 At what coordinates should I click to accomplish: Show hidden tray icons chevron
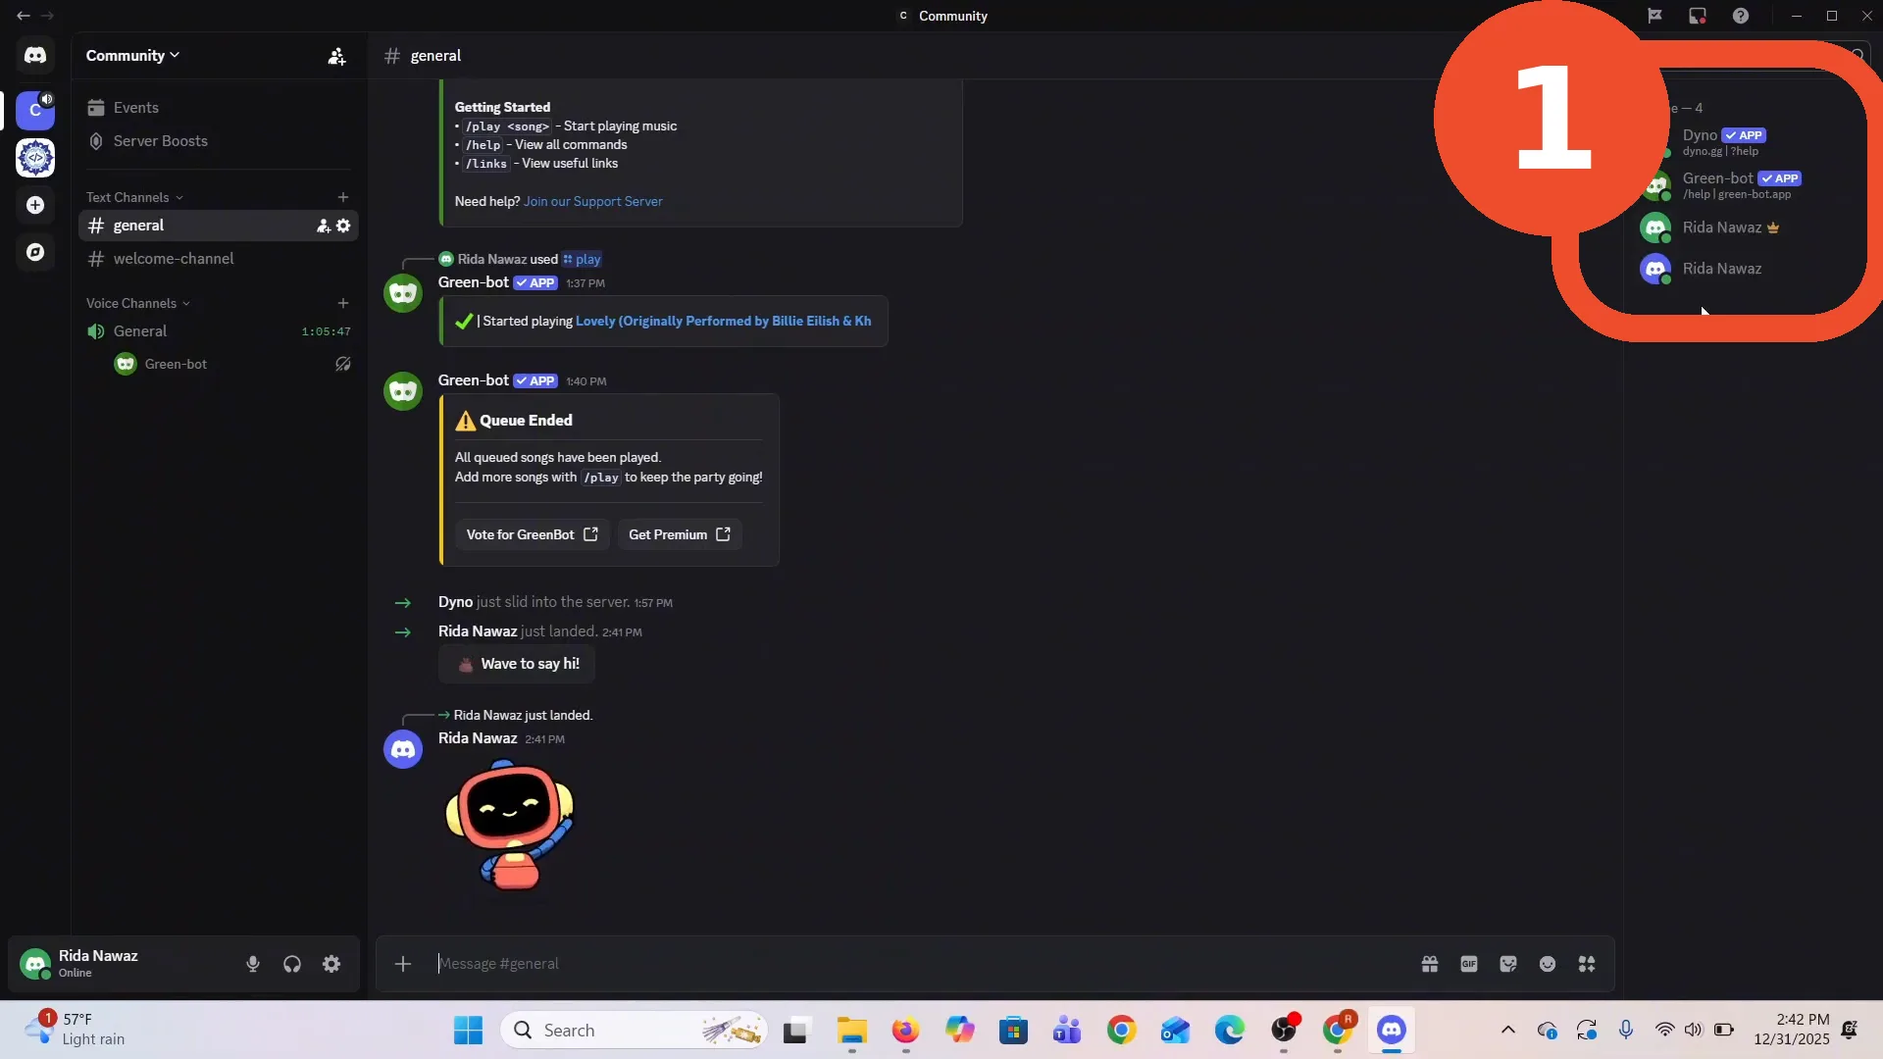(x=1508, y=1031)
